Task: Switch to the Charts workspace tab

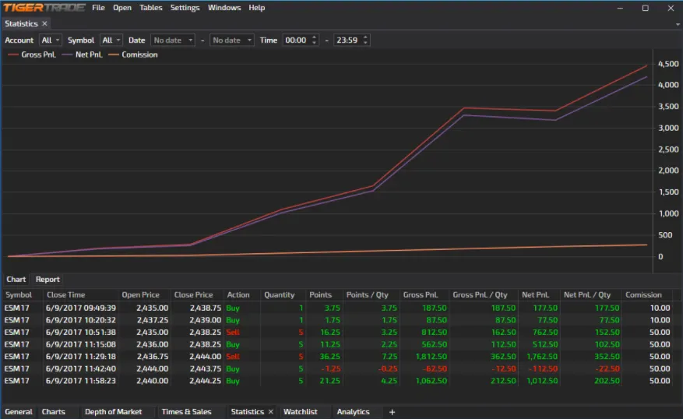Action: [54, 412]
